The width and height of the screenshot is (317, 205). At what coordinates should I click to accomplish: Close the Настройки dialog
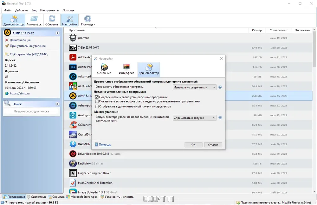point(221,58)
